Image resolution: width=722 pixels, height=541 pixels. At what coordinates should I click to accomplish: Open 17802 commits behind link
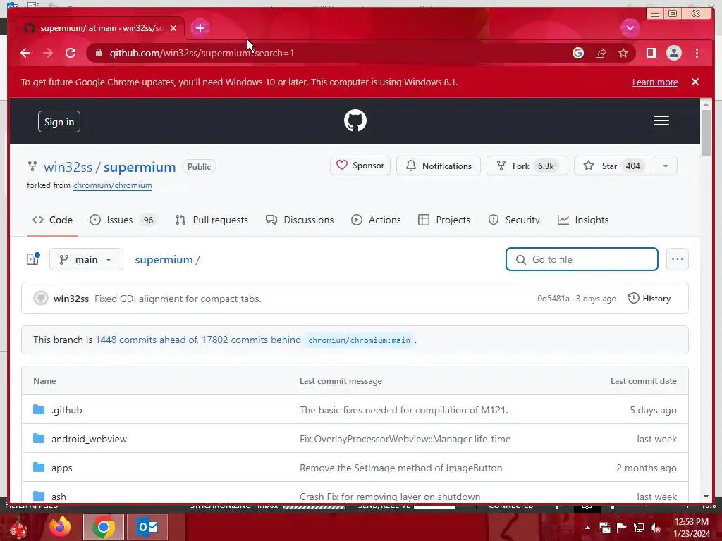click(x=252, y=340)
